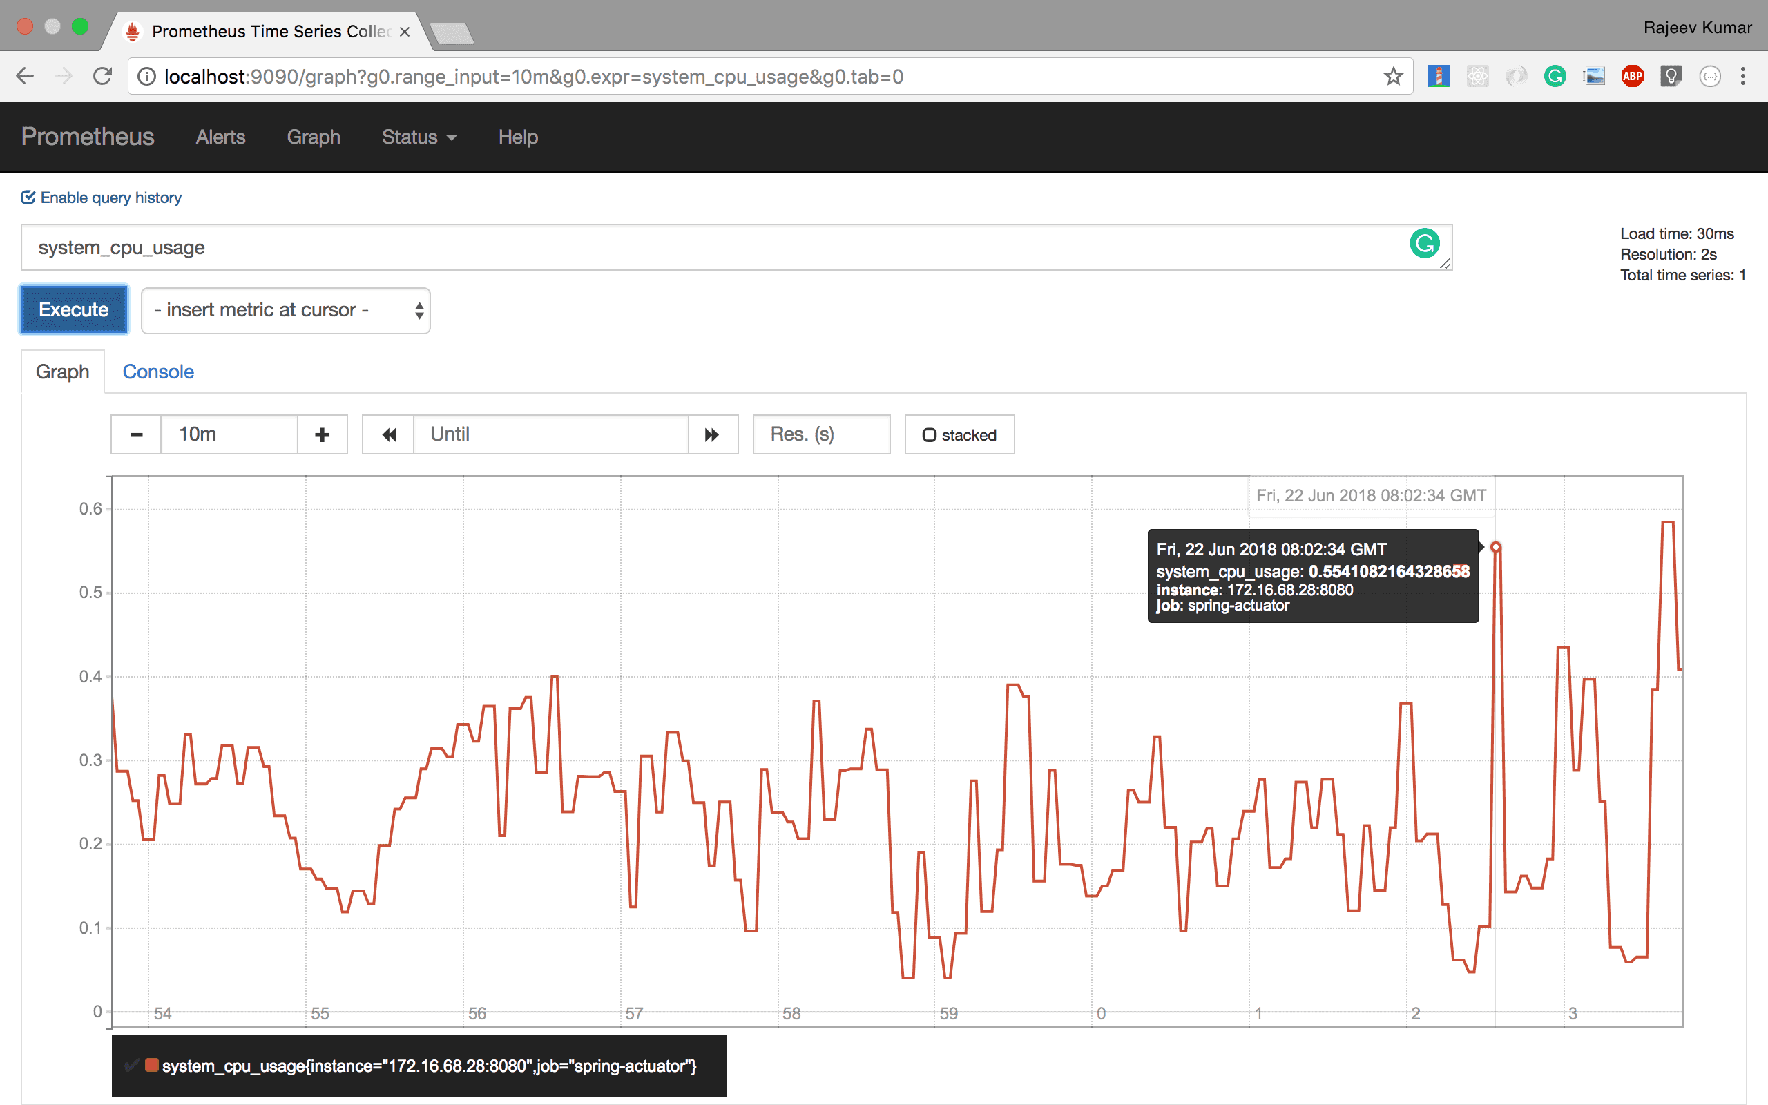Open the Alerts page in Prometheus
Screen dimensions: 1768x1105
pyautogui.click(x=220, y=137)
